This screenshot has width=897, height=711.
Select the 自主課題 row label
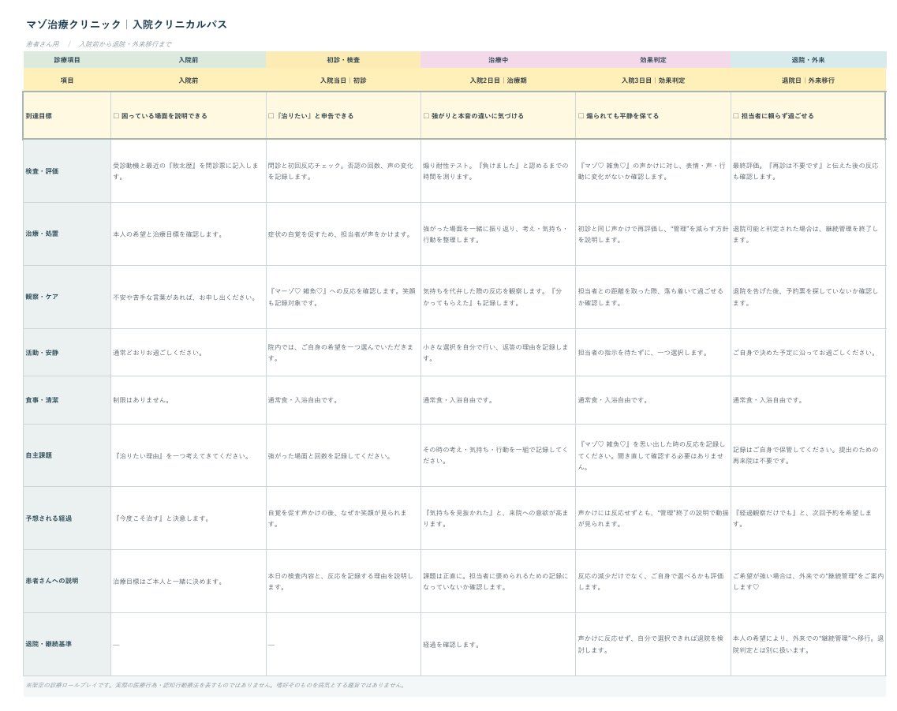(67, 455)
